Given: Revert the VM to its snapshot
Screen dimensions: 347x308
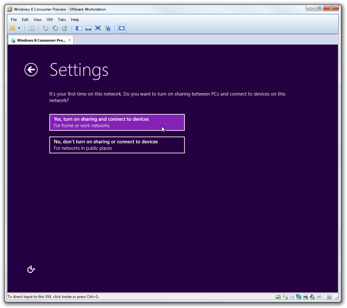Looking at the screenshot, I should coord(55,28).
